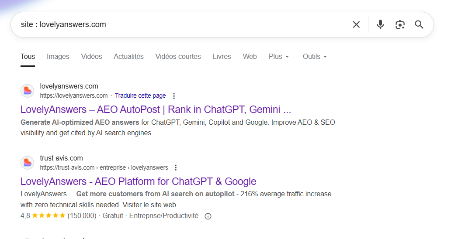Open LovelyAnswers – AEO AutoPost result title

pos(156,109)
